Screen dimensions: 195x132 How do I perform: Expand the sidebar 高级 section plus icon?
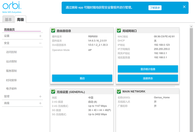pyautogui.click(x=40, y=103)
